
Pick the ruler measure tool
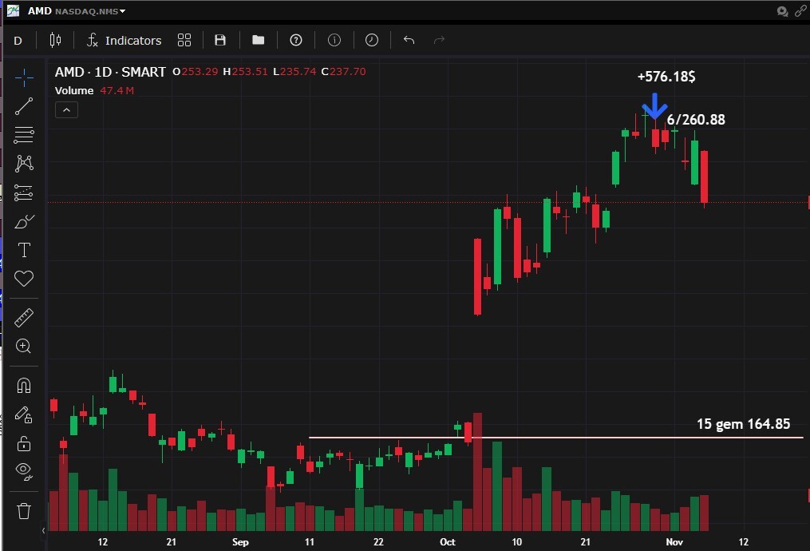tap(24, 317)
